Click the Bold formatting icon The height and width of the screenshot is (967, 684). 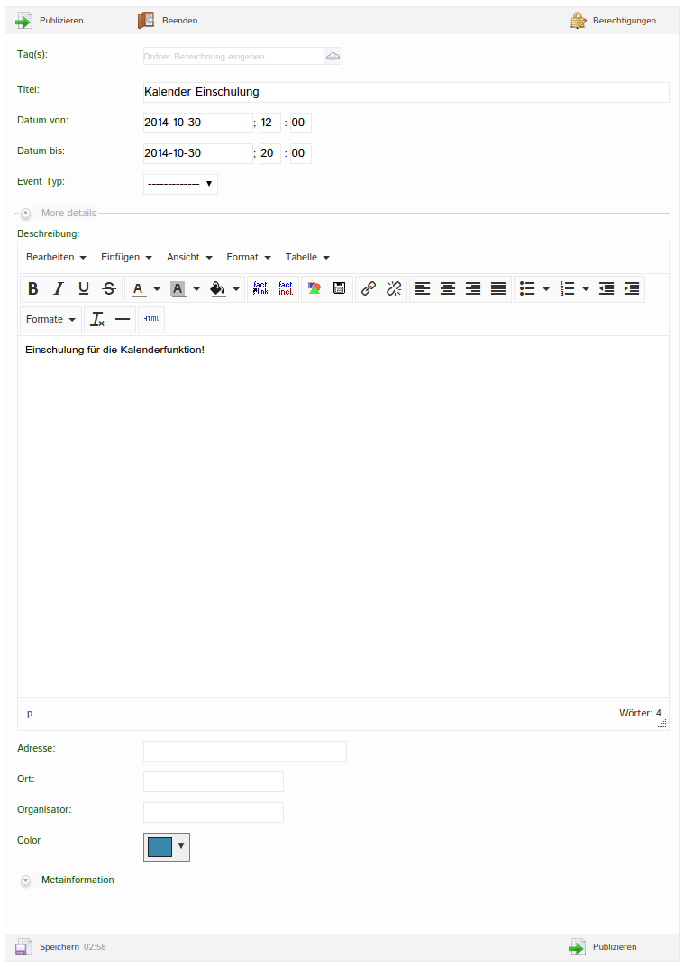33,288
